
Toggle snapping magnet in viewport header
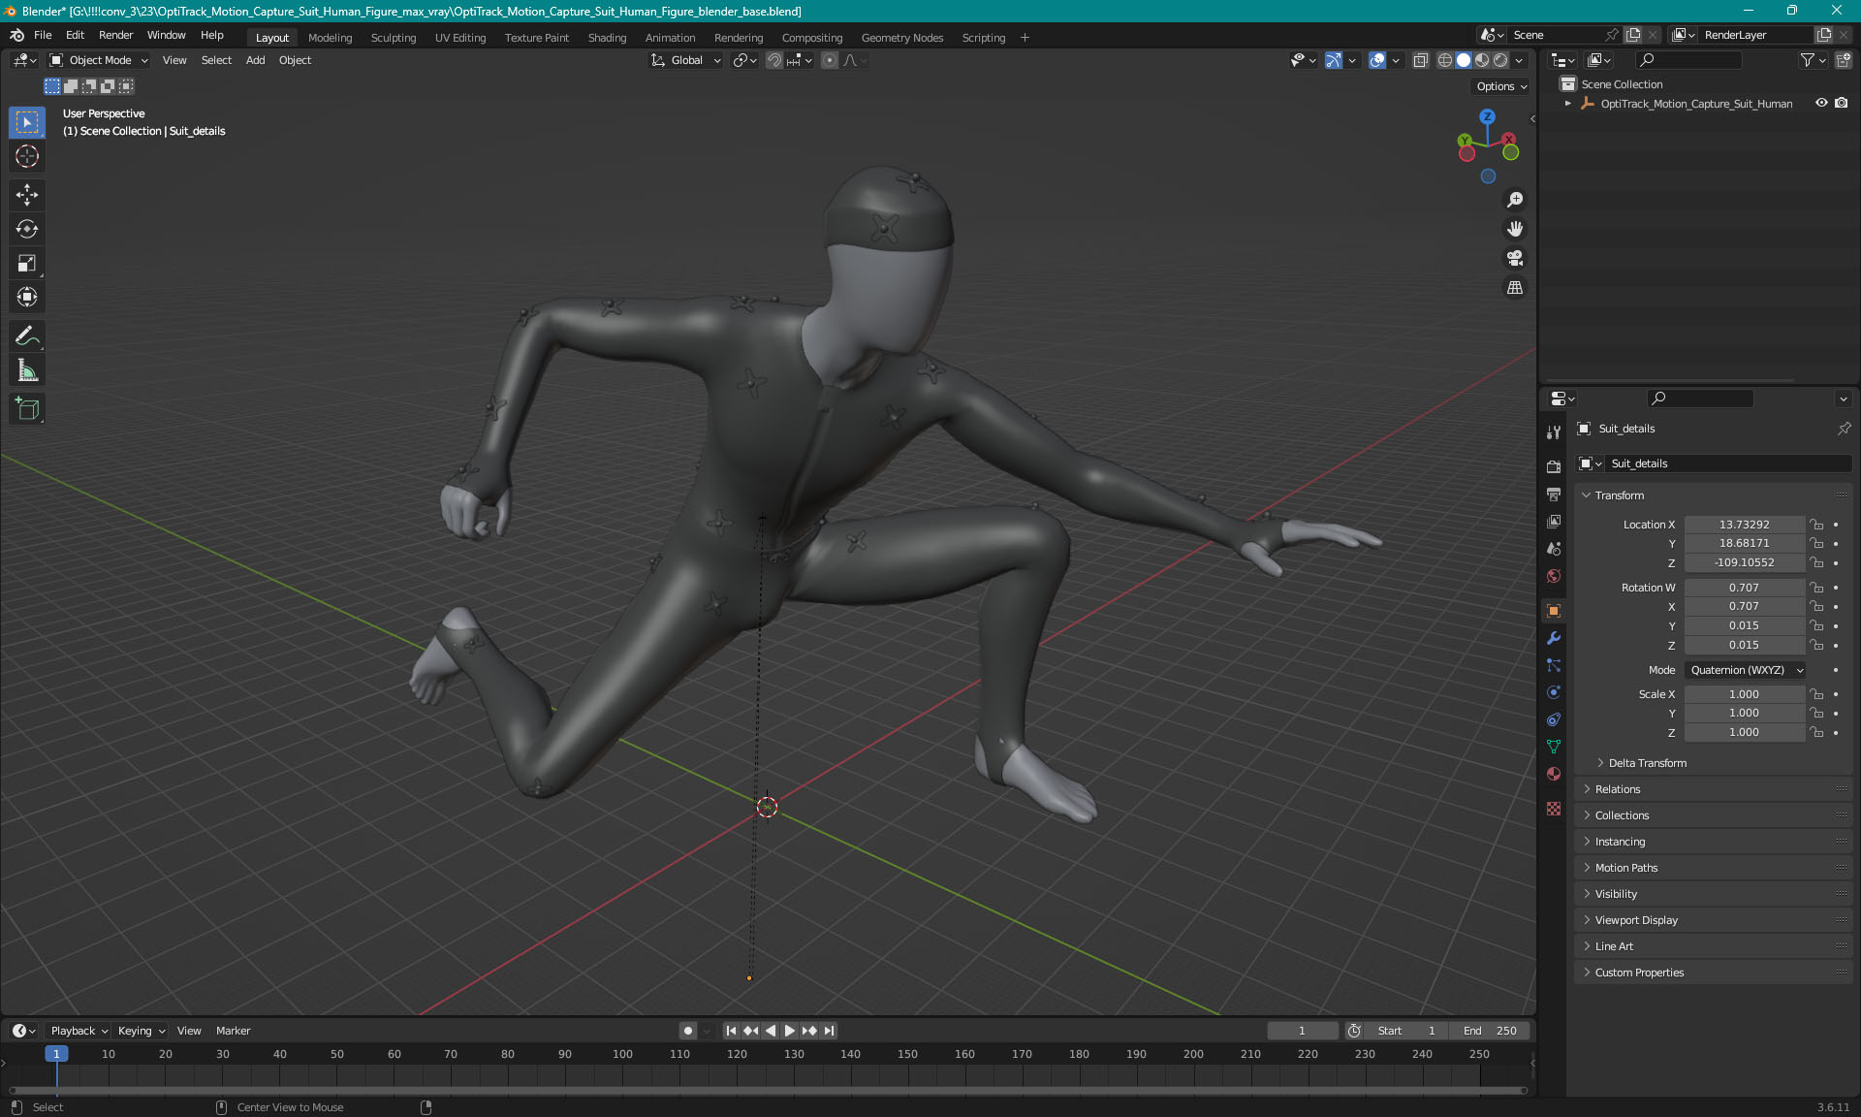point(774,60)
